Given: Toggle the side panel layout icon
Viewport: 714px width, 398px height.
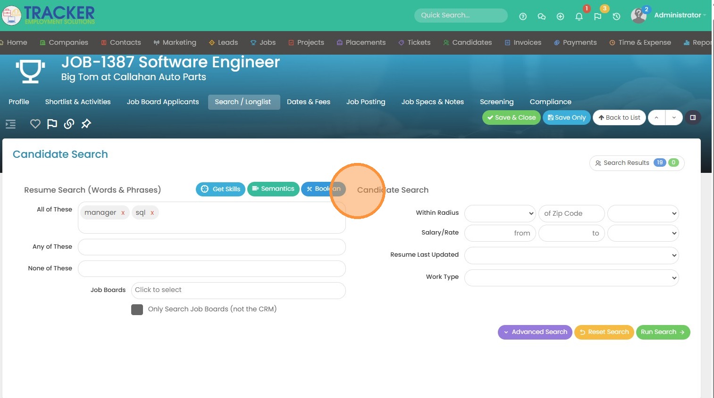Looking at the screenshot, I should click(x=693, y=117).
